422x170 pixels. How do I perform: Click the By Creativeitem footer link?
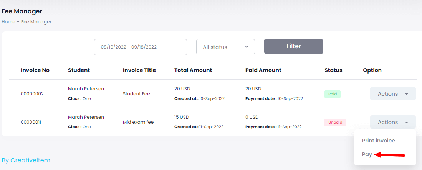click(26, 160)
